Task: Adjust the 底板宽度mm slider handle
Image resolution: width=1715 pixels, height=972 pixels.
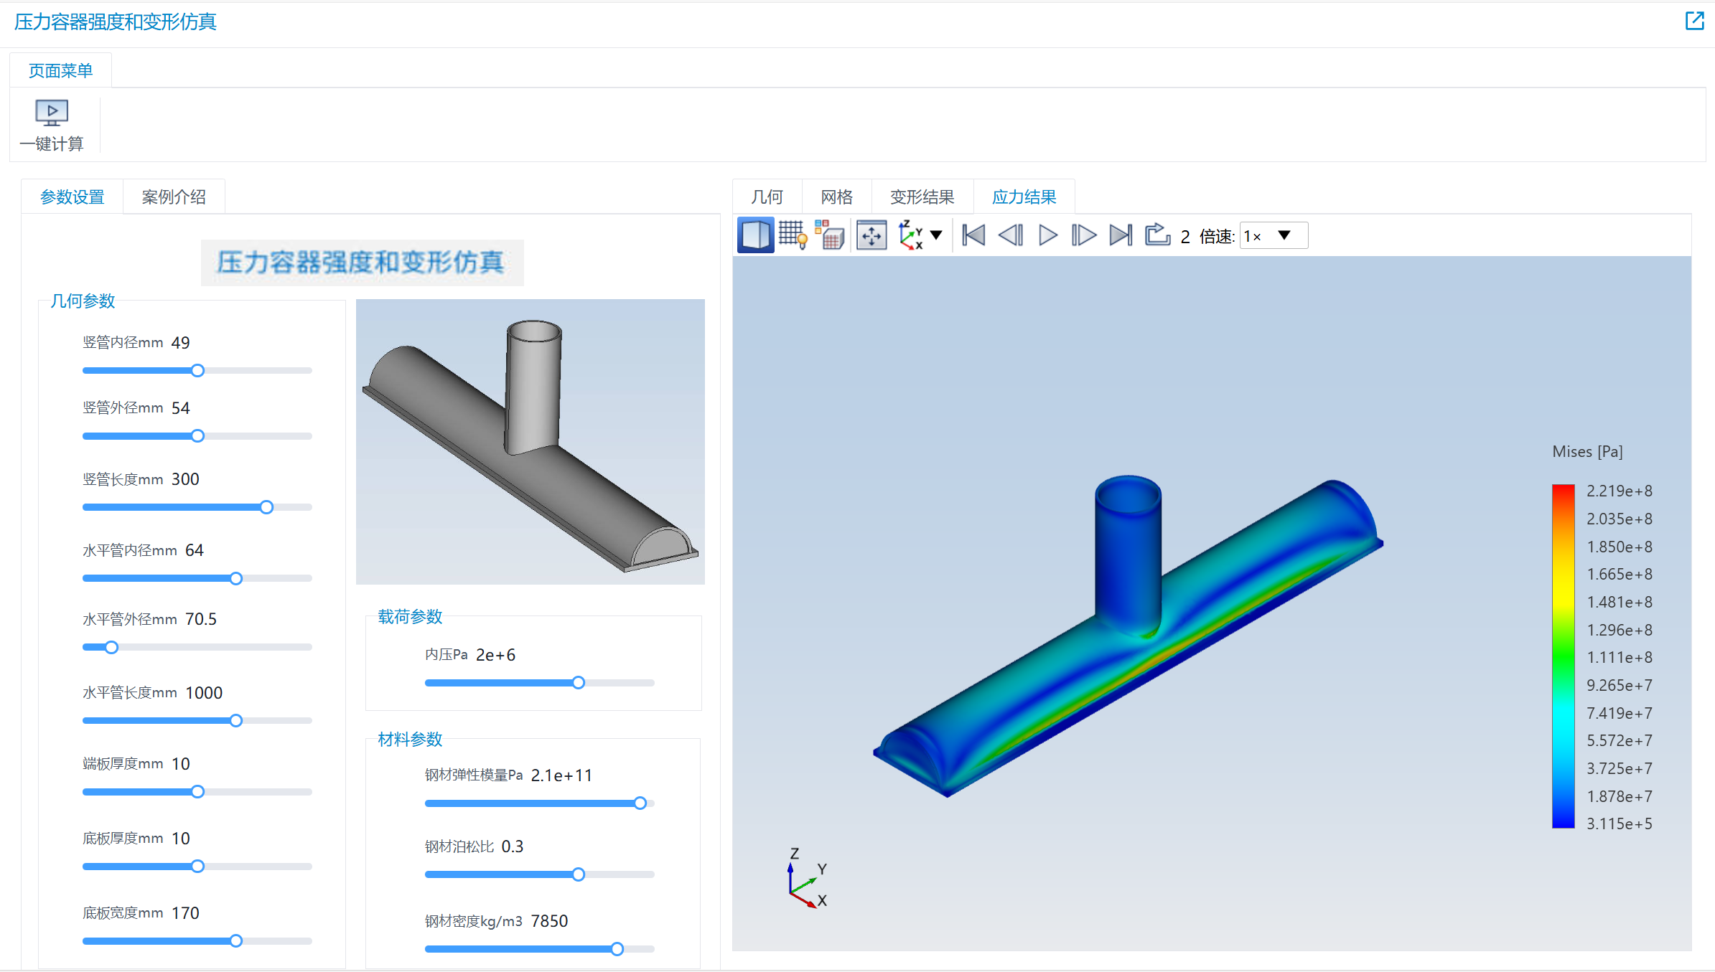Action: [235, 940]
